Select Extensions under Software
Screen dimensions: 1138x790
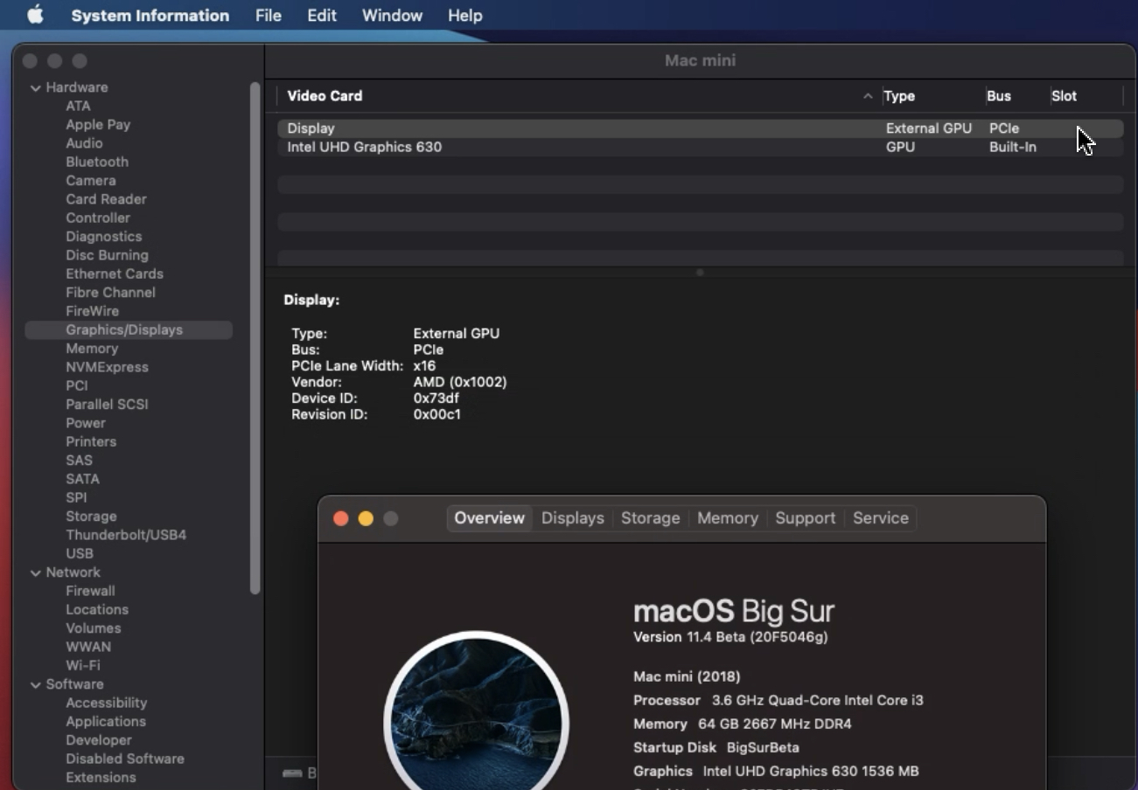(x=101, y=777)
